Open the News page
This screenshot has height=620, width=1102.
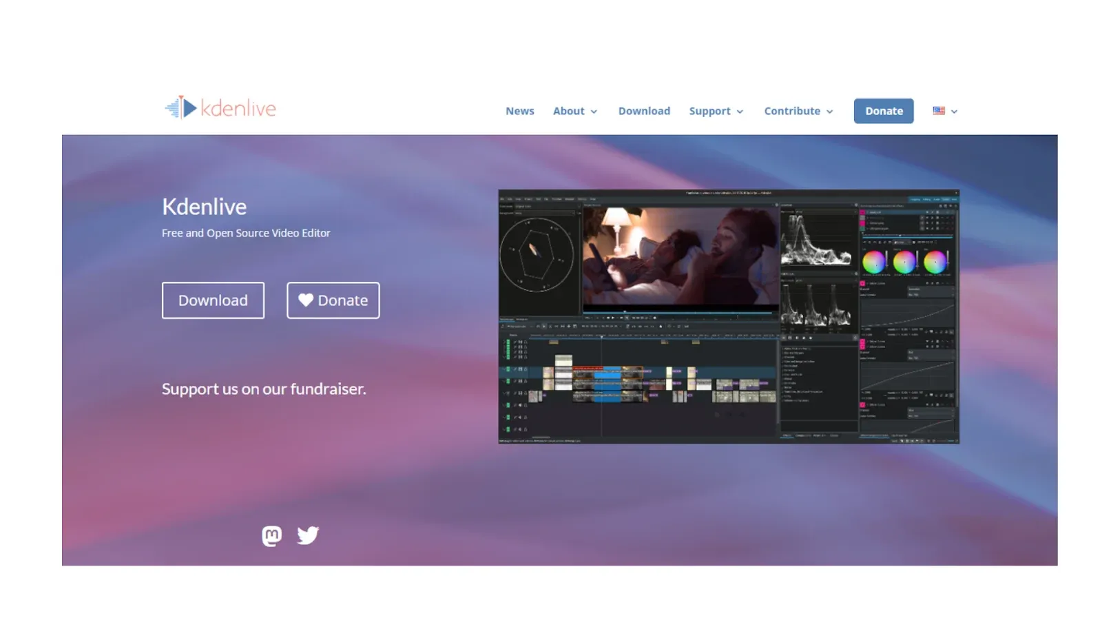[x=519, y=111]
